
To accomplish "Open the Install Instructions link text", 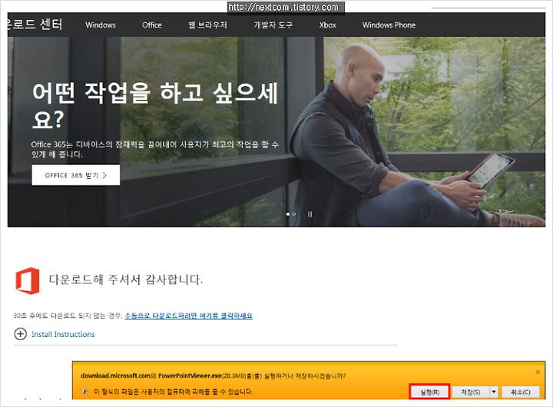I will point(63,334).
